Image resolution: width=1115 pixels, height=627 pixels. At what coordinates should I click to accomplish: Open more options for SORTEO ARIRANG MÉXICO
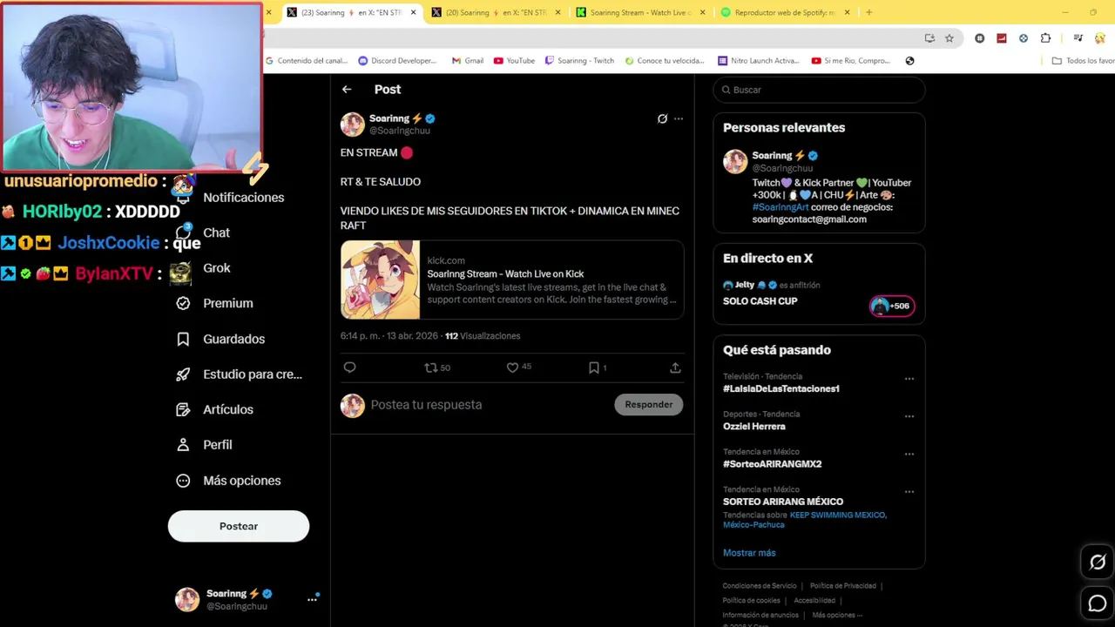[909, 491]
